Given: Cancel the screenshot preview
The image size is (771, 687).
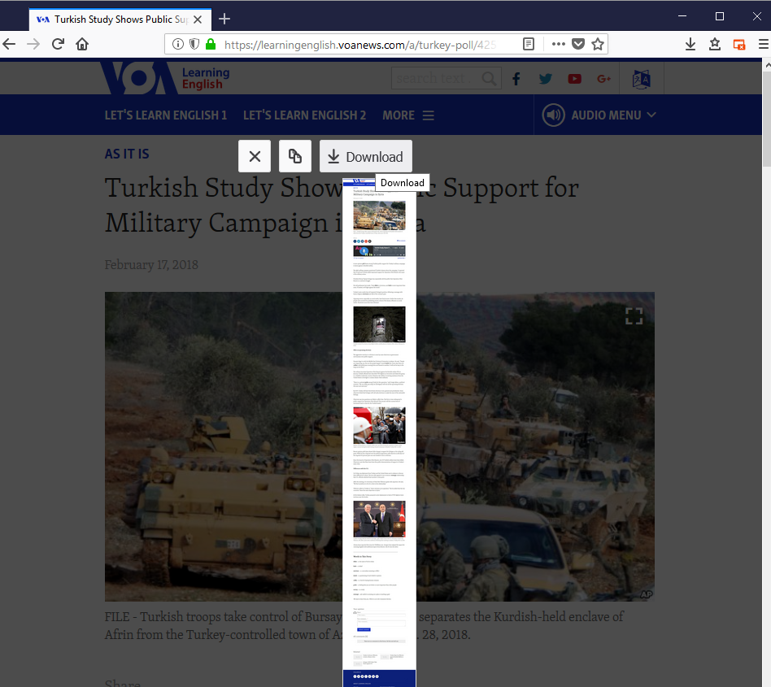Looking at the screenshot, I should click(x=255, y=157).
